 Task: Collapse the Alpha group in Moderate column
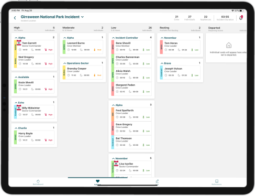pyautogui.click(x=65, y=38)
